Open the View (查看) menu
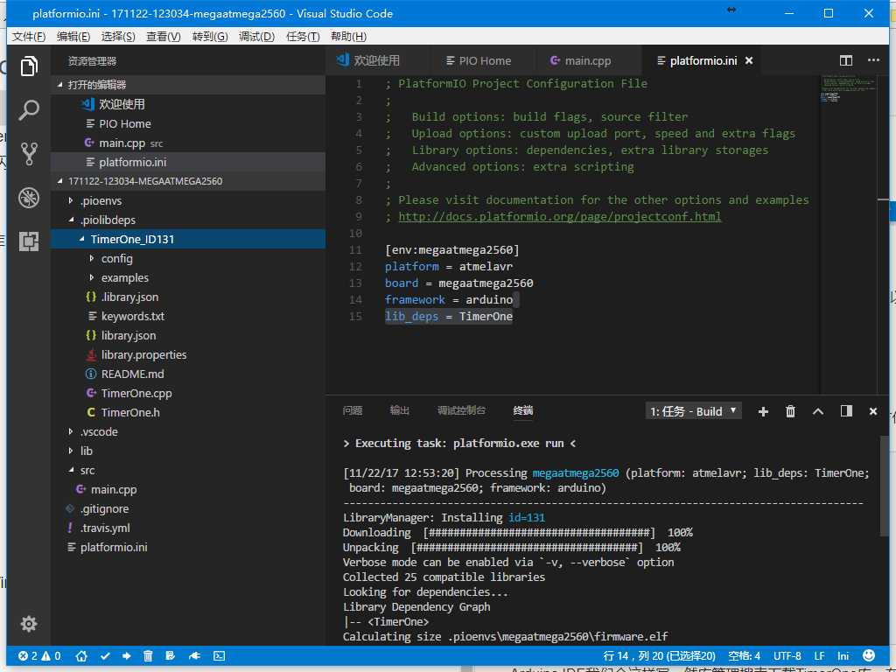The image size is (896, 672). 164,37
